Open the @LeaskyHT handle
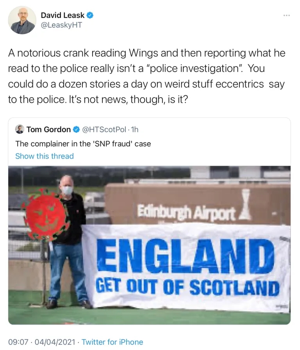The image size is (300, 350). pos(61,25)
